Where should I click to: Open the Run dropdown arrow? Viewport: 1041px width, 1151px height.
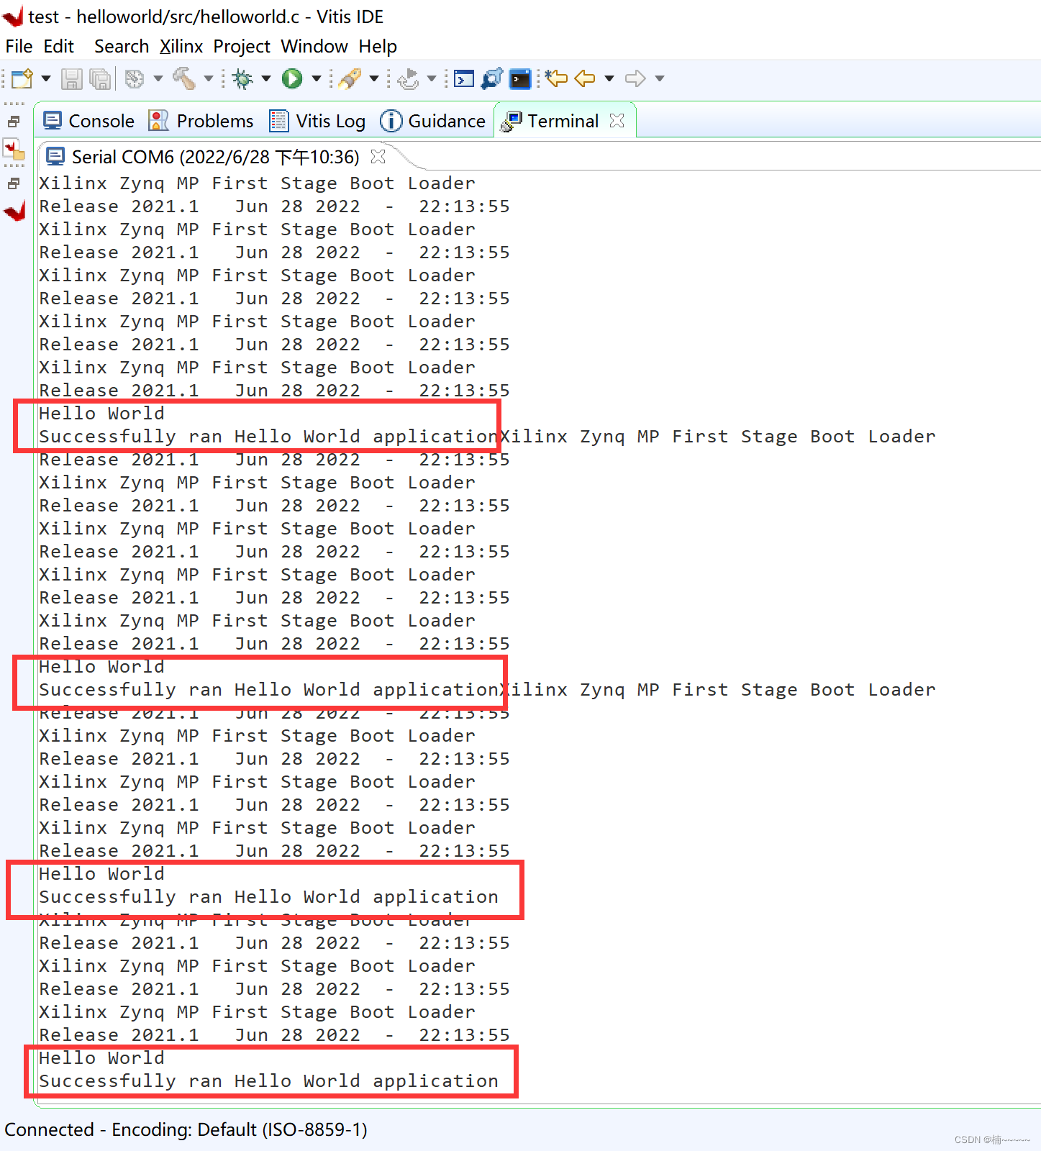(x=316, y=78)
